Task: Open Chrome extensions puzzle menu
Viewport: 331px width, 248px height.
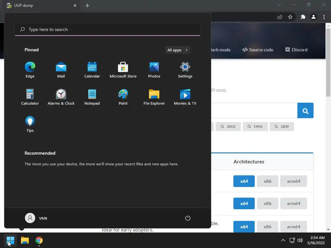Action: tap(303, 17)
